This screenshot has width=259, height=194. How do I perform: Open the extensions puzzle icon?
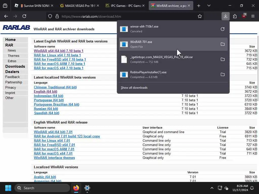point(235,16)
